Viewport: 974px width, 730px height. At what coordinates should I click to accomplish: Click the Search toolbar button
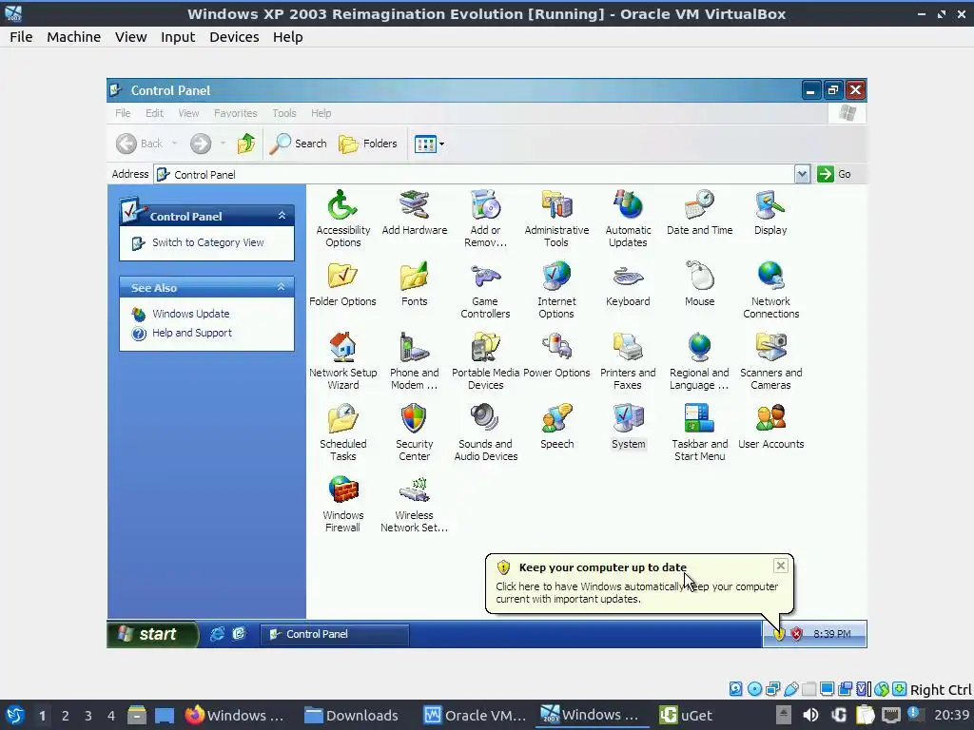point(298,144)
